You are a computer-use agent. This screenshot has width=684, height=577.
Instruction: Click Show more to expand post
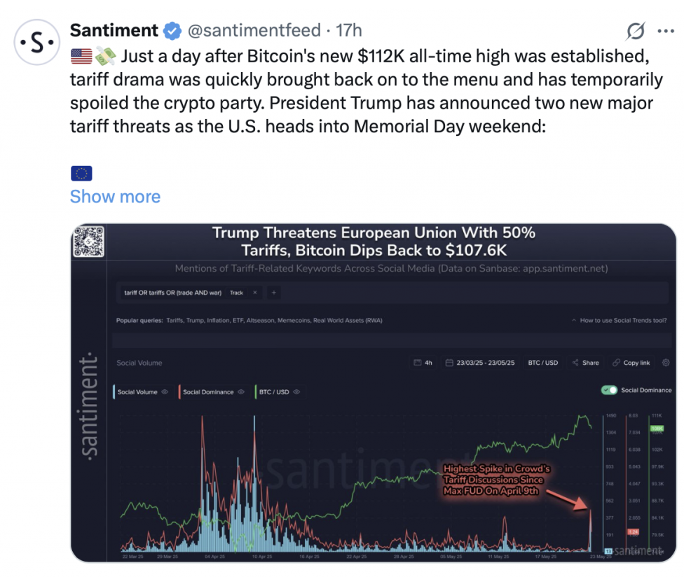pyautogui.click(x=115, y=197)
